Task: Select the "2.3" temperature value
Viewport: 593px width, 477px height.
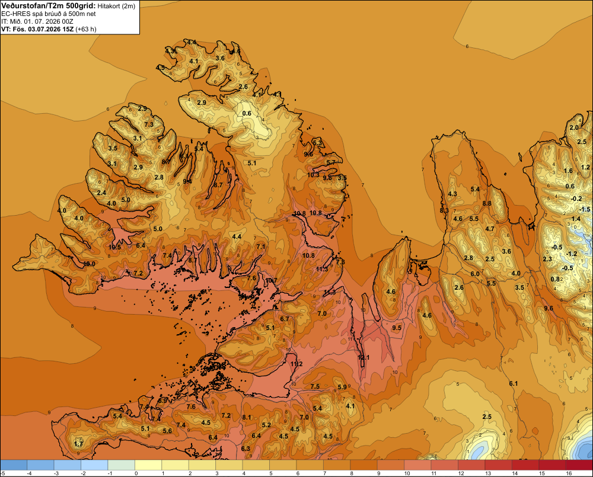Action: 547,260
